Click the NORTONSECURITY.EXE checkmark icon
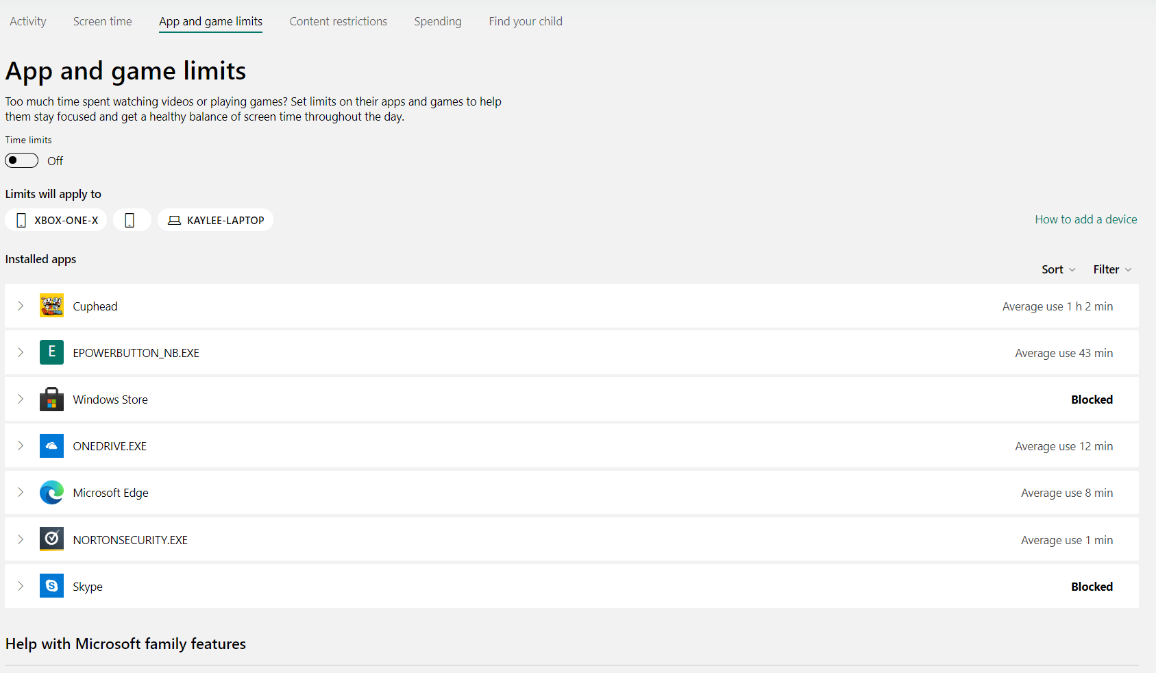 (x=51, y=539)
